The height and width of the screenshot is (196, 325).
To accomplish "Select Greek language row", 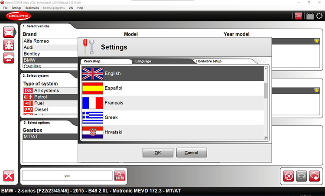I will point(172,118).
